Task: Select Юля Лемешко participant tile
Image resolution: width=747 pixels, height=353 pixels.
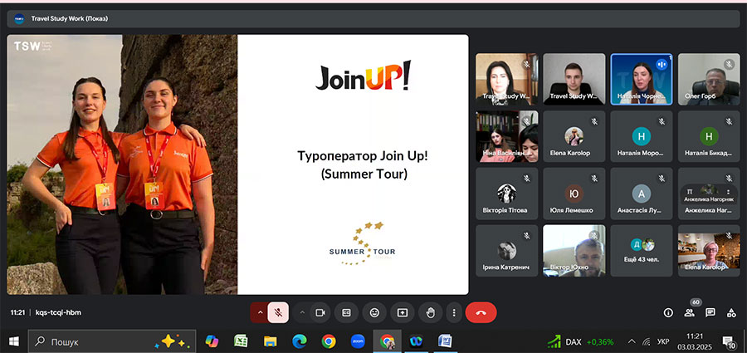Action: point(574,194)
